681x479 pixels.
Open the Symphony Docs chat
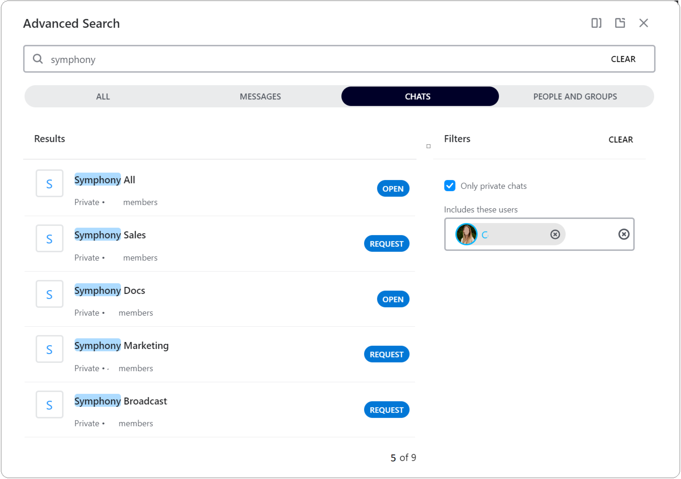(x=393, y=299)
